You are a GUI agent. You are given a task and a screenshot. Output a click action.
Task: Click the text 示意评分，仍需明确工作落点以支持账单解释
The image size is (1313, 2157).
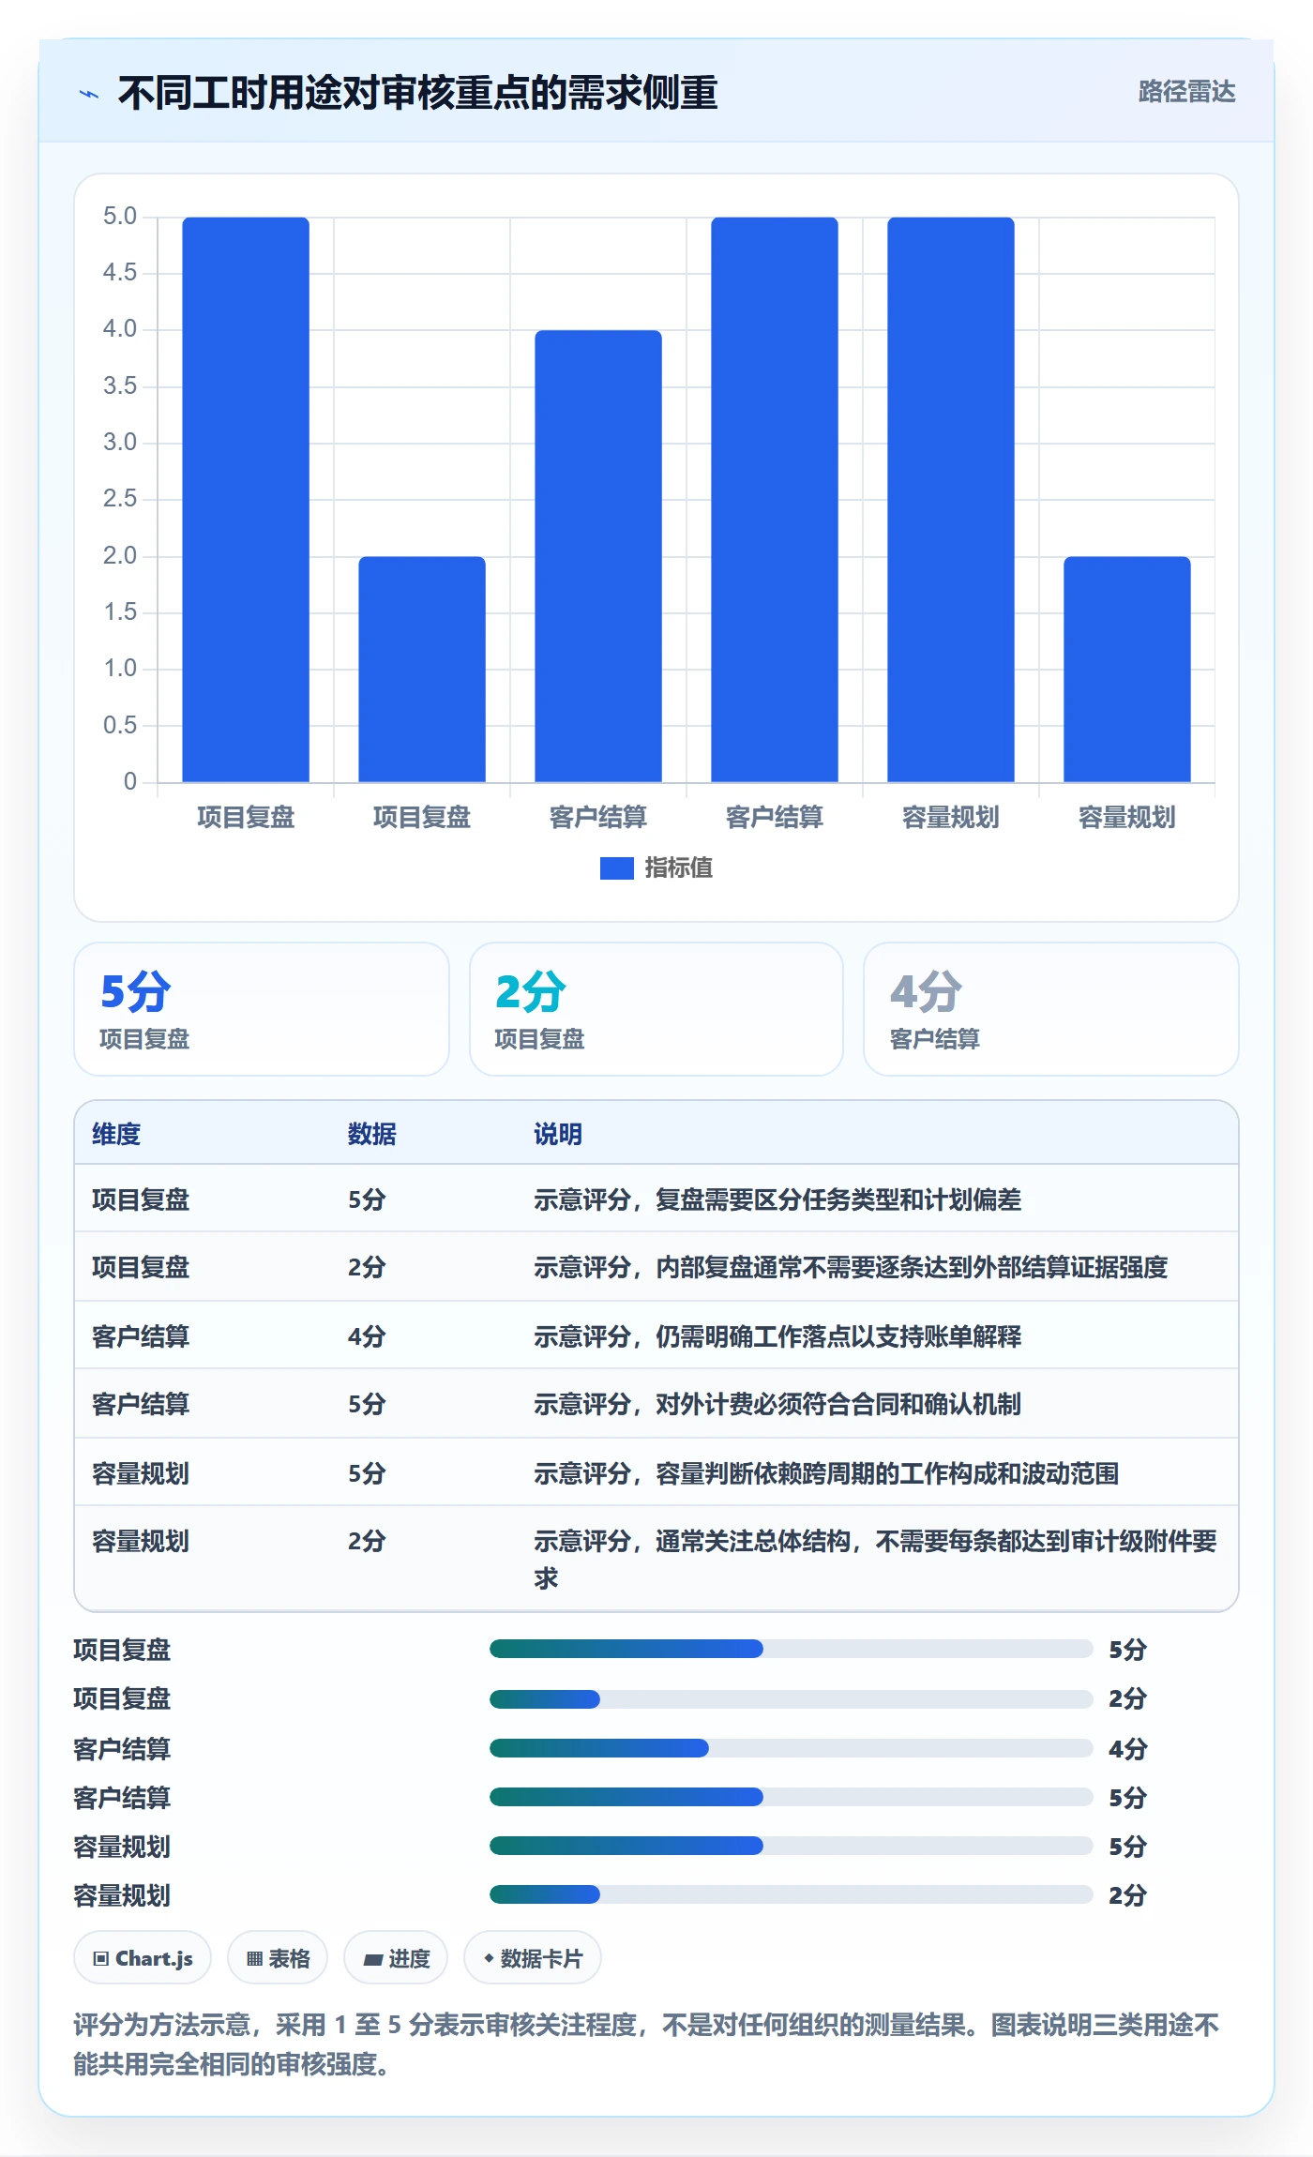click(x=777, y=1337)
